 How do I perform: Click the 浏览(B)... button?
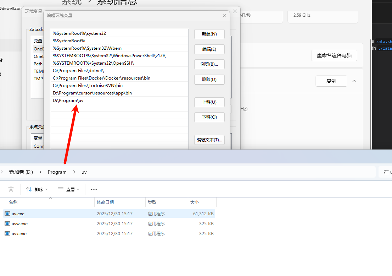209,64
